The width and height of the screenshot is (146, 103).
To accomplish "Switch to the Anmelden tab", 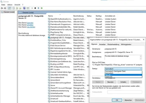I will coord(102,44).
